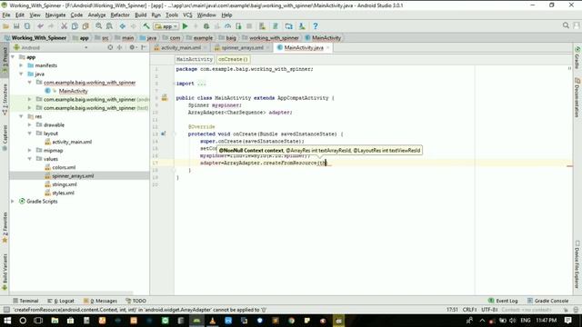Viewport: 582px width, 327px height.
Task: Close the MainActivity.java tab
Action: pyautogui.click(x=327, y=48)
